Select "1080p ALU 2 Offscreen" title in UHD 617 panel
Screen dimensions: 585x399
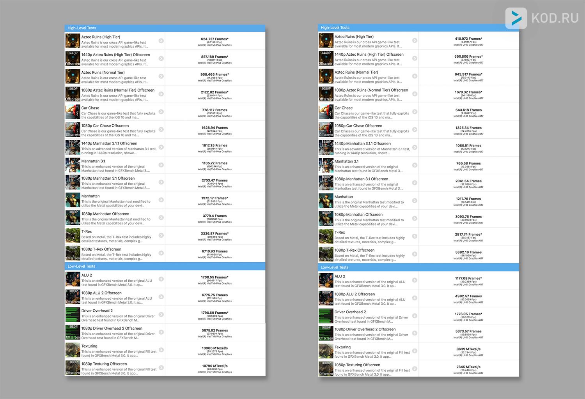click(x=355, y=294)
